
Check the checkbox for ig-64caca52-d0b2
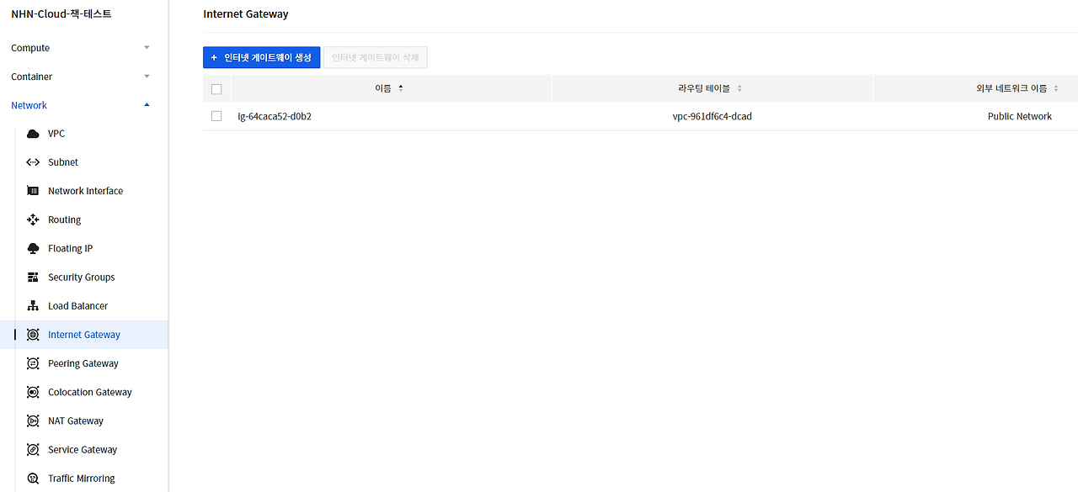click(216, 115)
